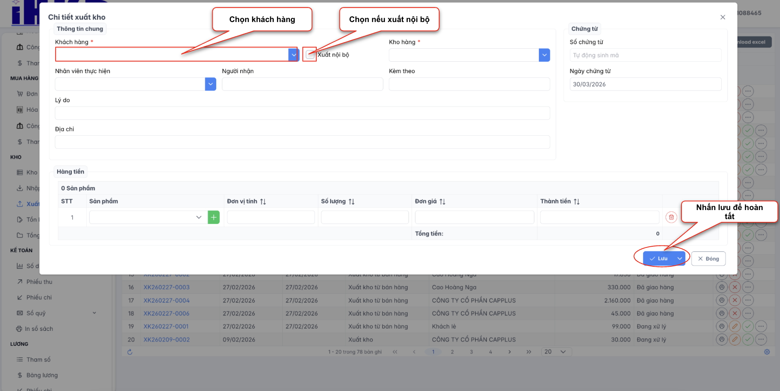The image size is (780, 391).
Task: Tick the Xuất nội bộ checkbox
Action: (x=310, y=55)
